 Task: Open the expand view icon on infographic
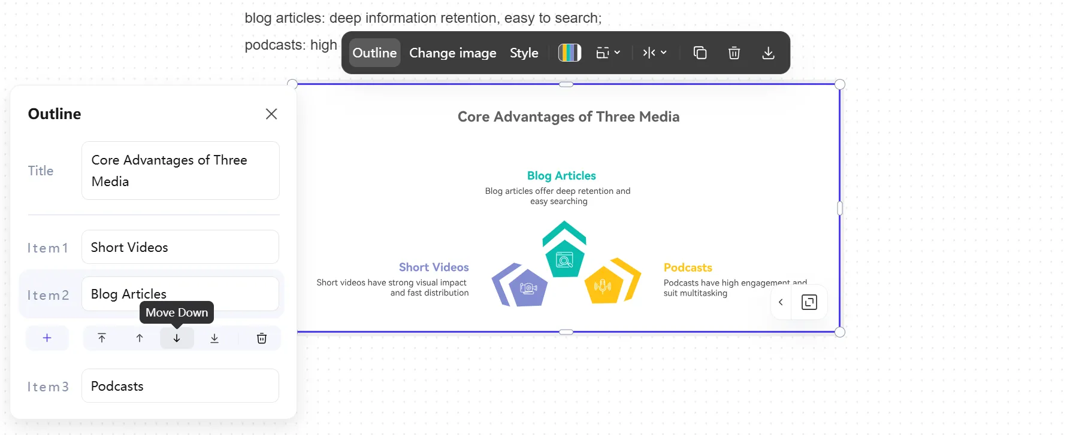pyautogui.click(x=809, y=302)
